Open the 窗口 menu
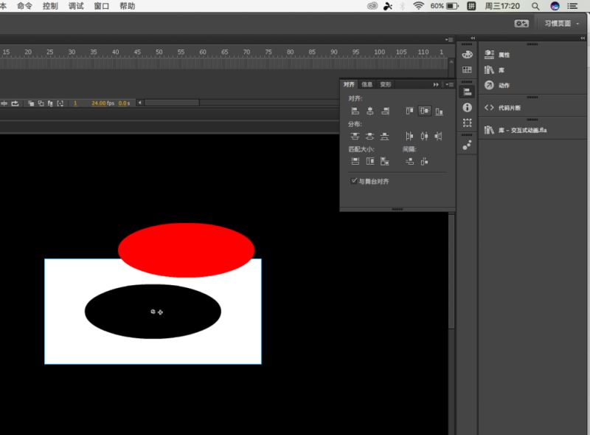Screen dimensions: 590x435 click(101, 6)
